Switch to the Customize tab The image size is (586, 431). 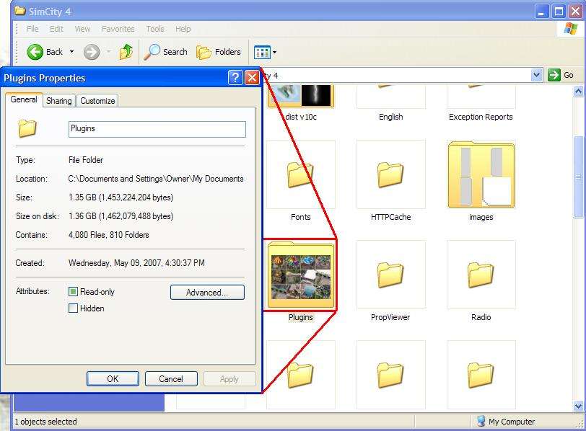tap(97, 101)
